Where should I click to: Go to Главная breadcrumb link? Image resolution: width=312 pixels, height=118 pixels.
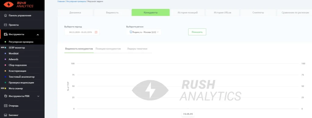tap(61, 2)
